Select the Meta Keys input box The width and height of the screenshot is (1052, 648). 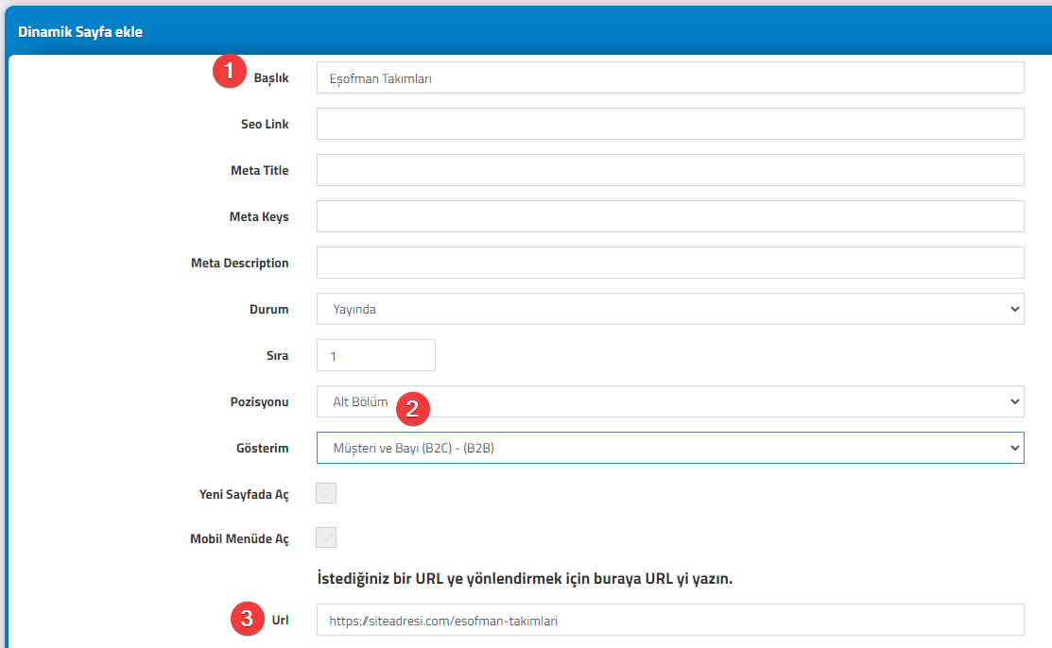(x=670, y=216)
